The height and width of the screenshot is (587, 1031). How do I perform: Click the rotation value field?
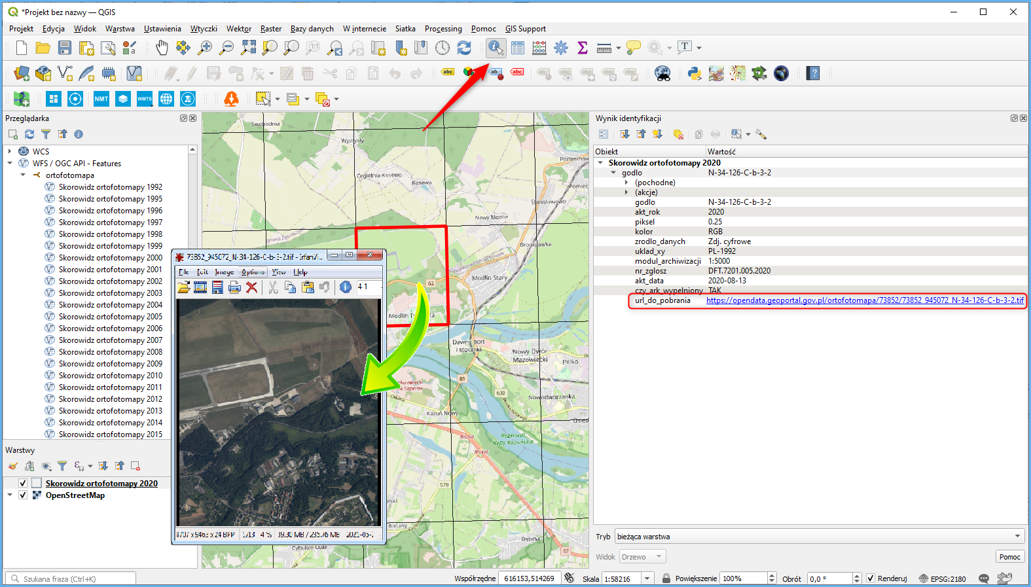tap(829, 578)
